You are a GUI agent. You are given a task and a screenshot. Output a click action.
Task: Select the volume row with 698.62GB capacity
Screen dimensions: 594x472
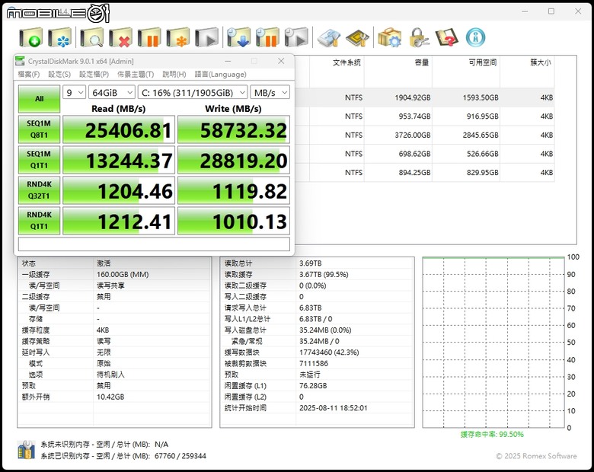(424, 154)
